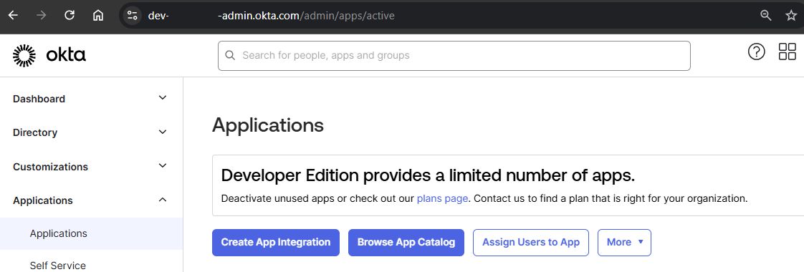Click the browser forward arrow
Viewport: 804px width, 272px height.
coord(42,15)
